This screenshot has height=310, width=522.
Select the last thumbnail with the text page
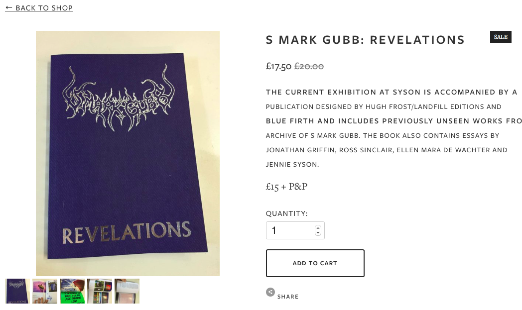(x=127, y=291)
